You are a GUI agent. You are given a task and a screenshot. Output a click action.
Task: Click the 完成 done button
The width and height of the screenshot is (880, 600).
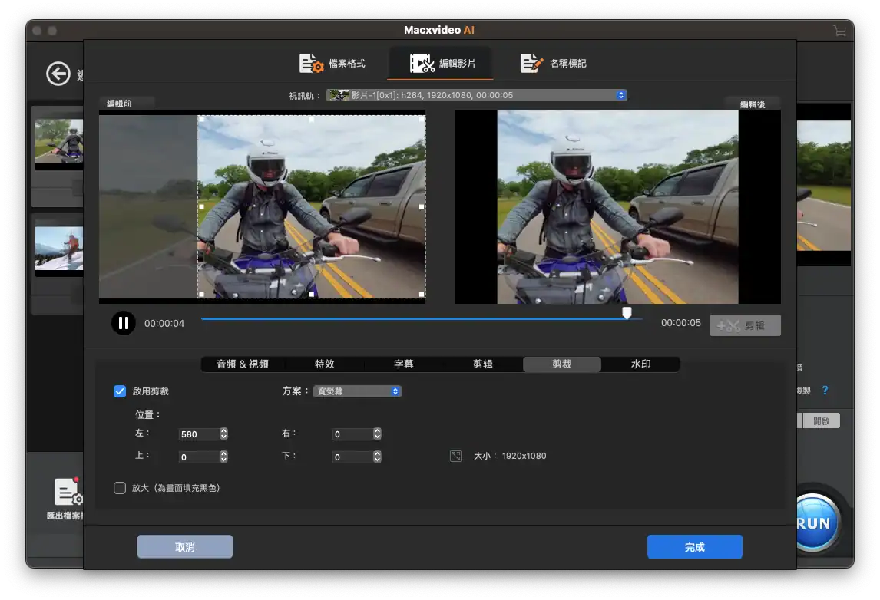(x=694, y=547)
